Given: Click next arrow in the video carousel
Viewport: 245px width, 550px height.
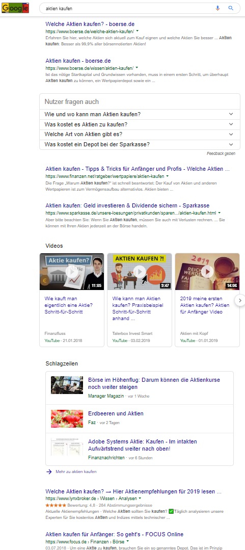Looking at the screenshot, I should [240, 300].
